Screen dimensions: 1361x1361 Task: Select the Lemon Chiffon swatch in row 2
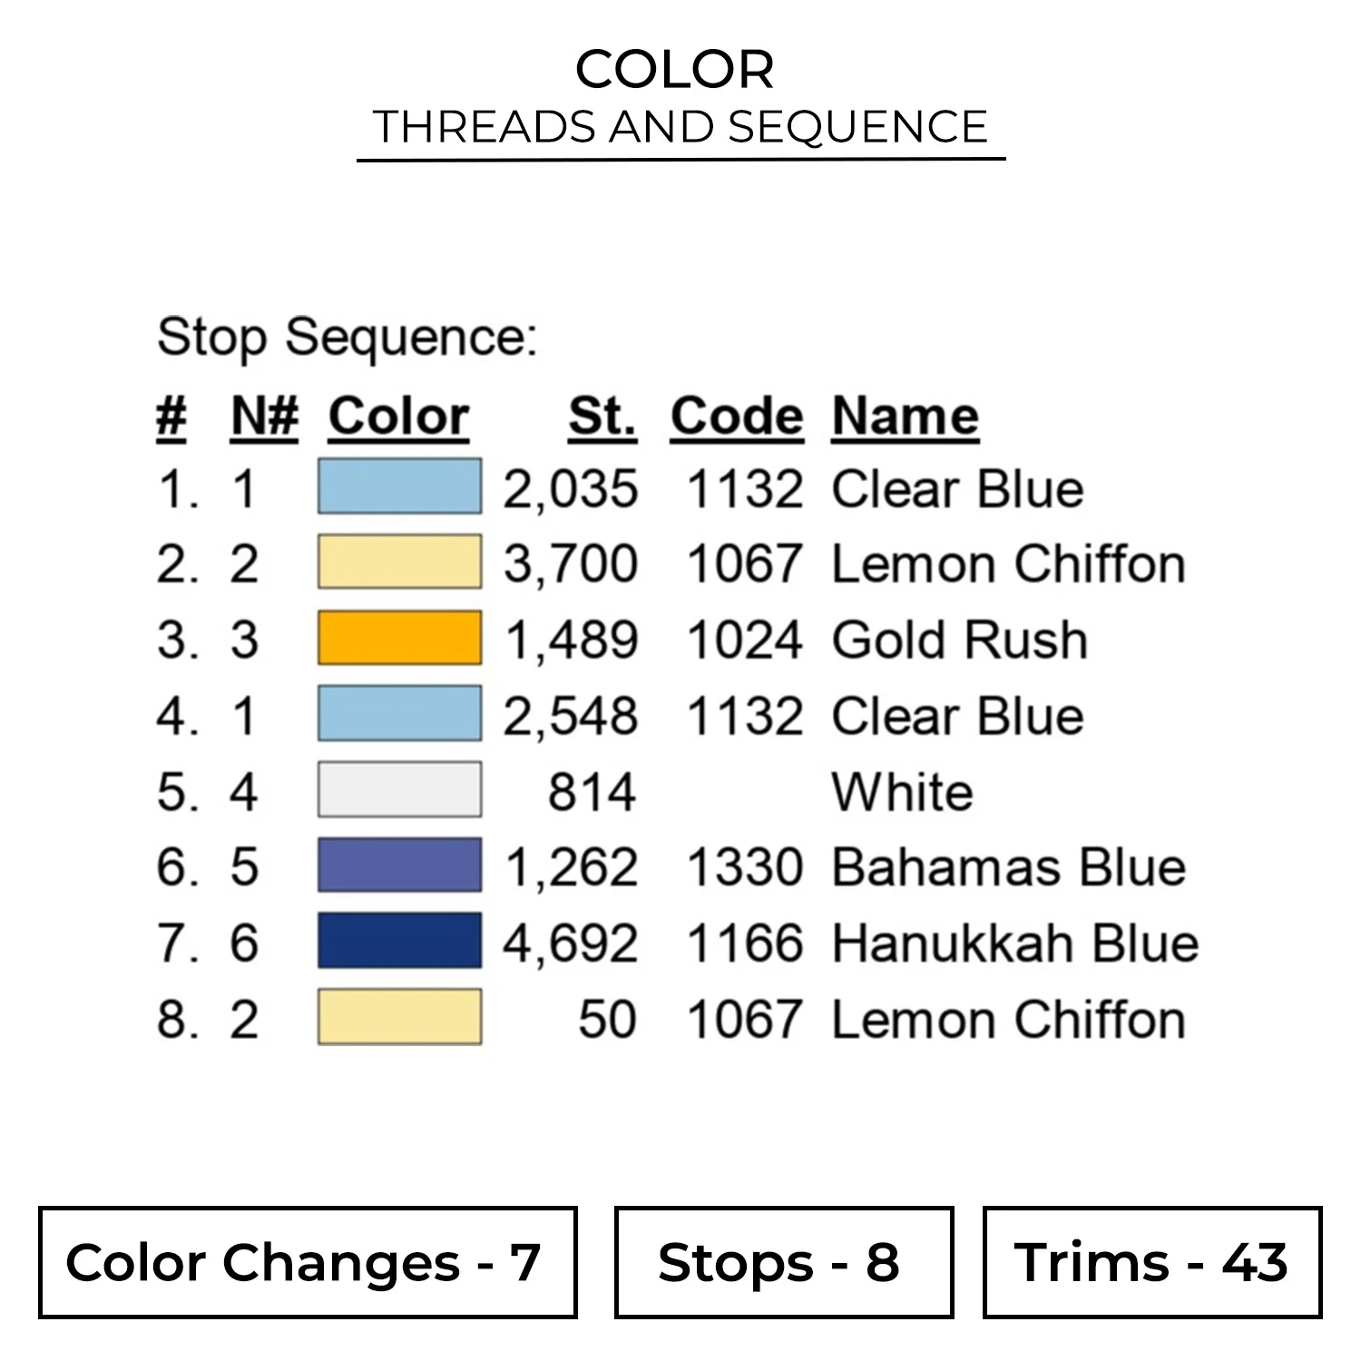pos(399,563)
